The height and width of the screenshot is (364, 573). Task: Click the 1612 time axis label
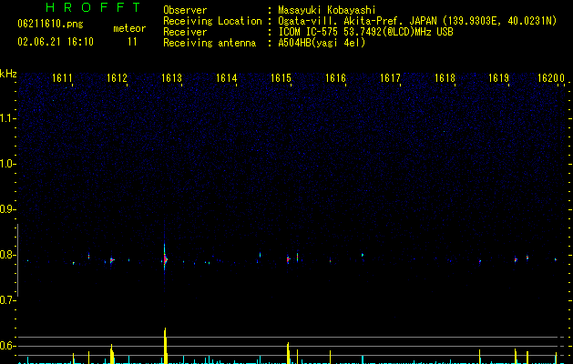pos(117,78)
